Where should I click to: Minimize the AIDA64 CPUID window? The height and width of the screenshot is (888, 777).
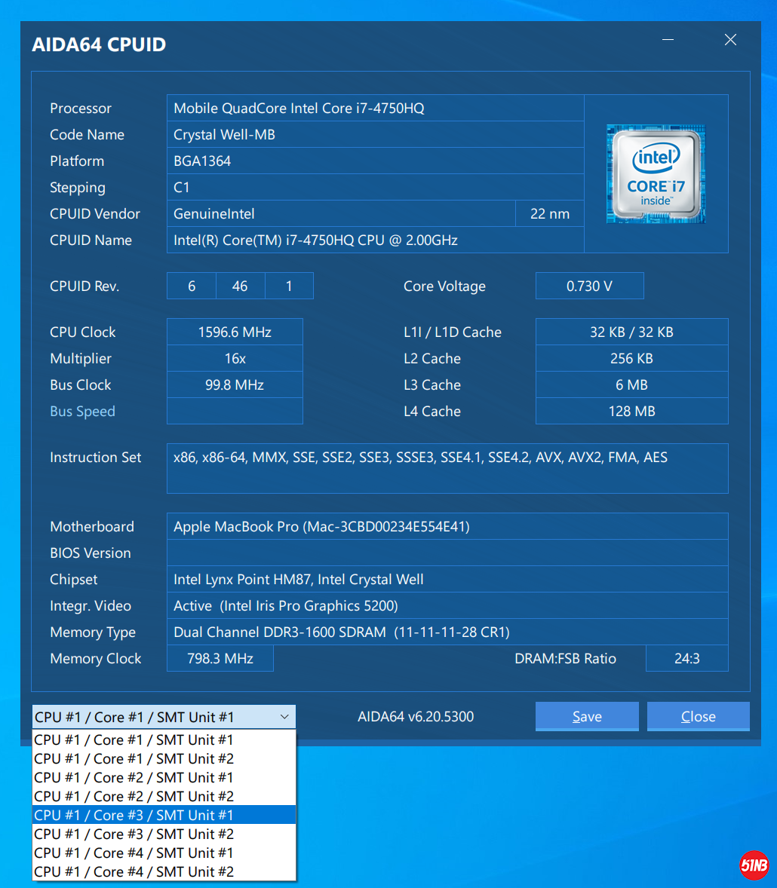pos(668,41)
